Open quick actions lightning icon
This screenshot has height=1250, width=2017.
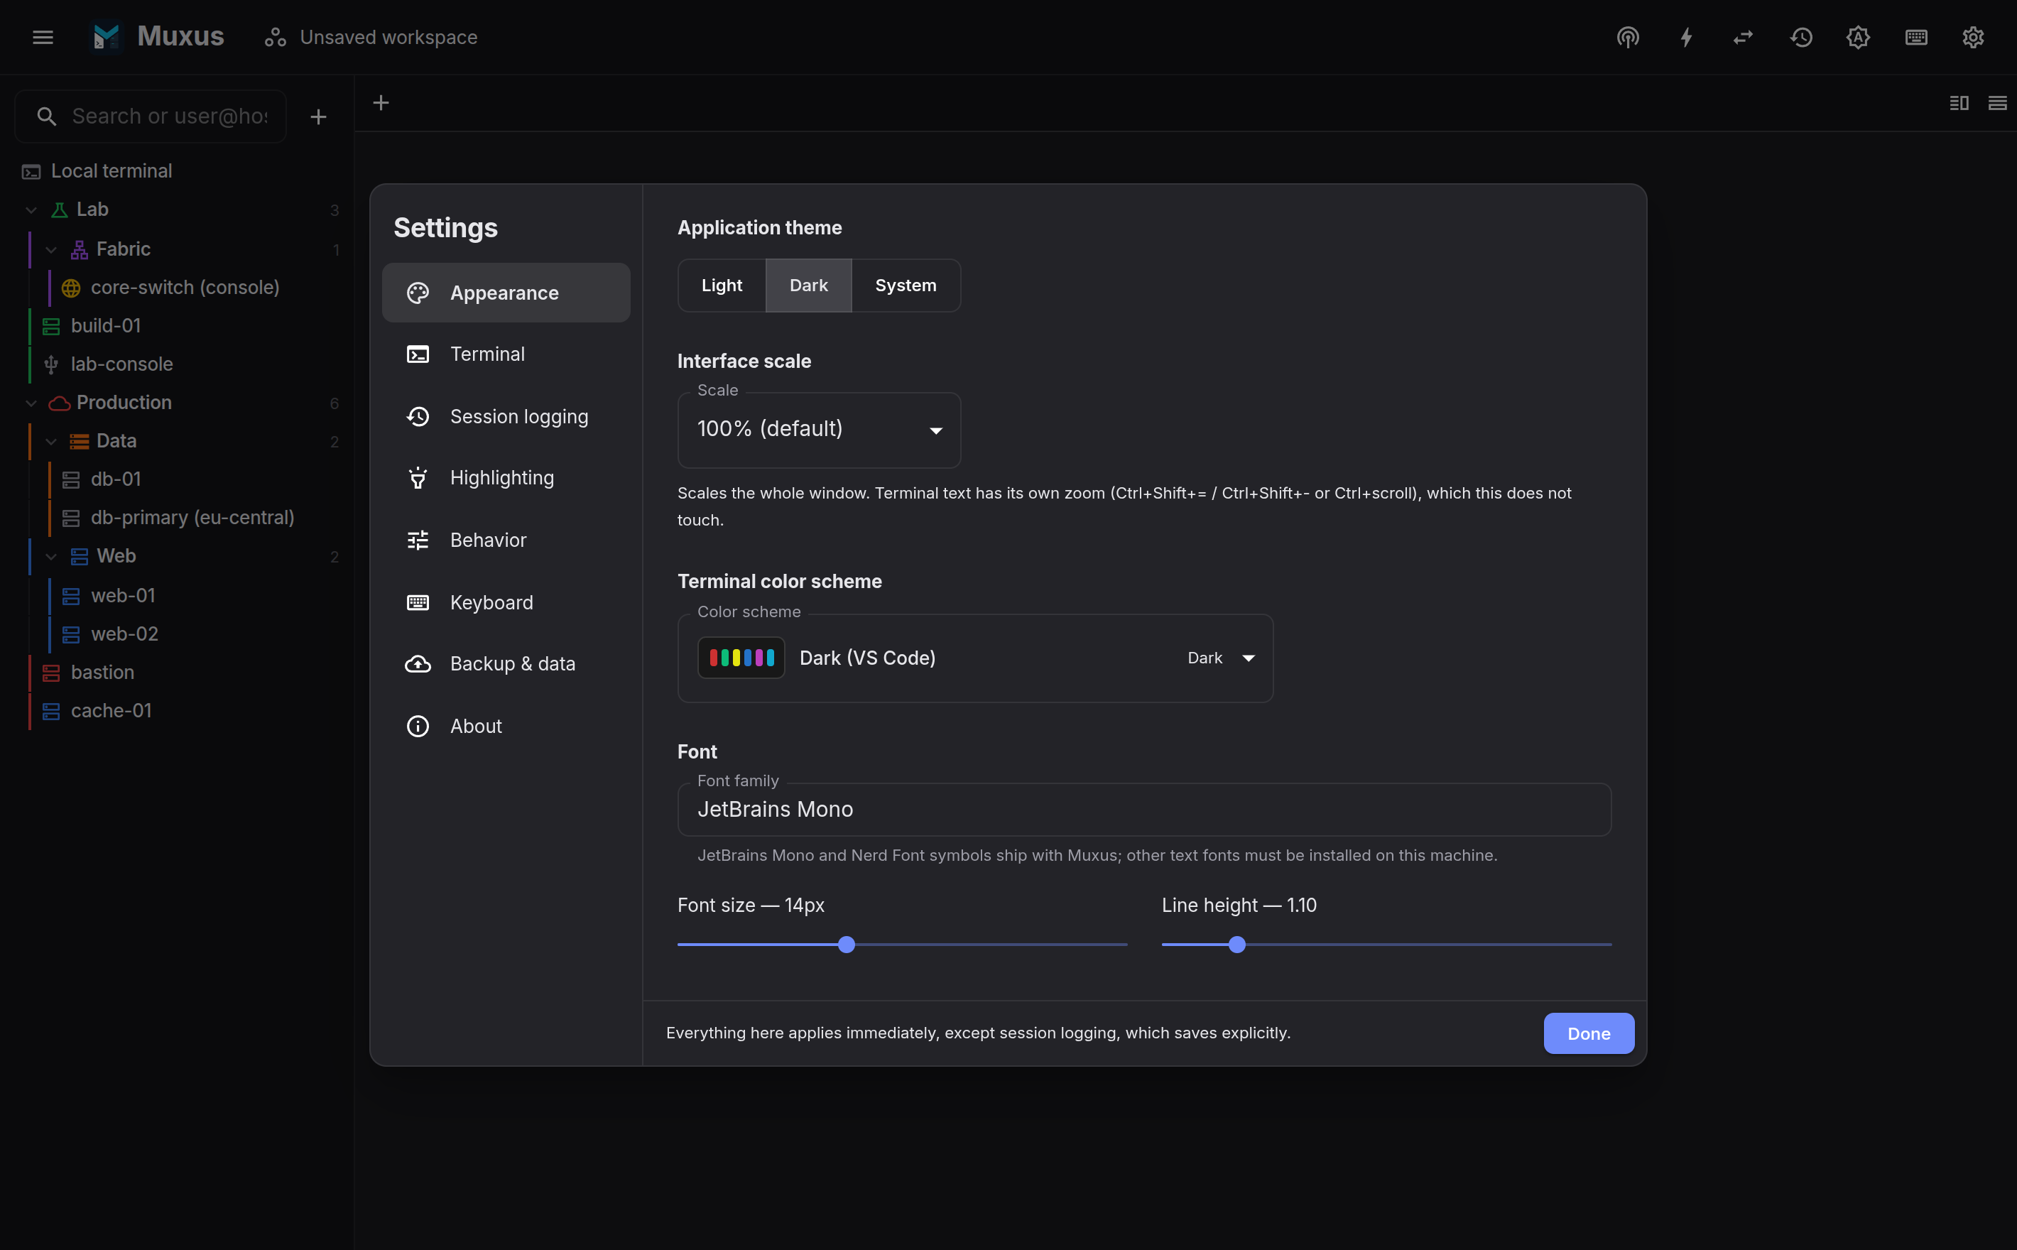point(1685,37)
